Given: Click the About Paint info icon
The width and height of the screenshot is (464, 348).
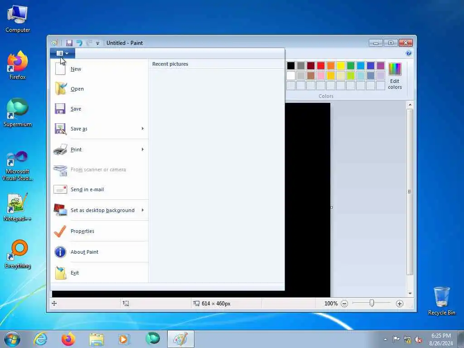Looking at the screenshot, I should pos(60,252).
